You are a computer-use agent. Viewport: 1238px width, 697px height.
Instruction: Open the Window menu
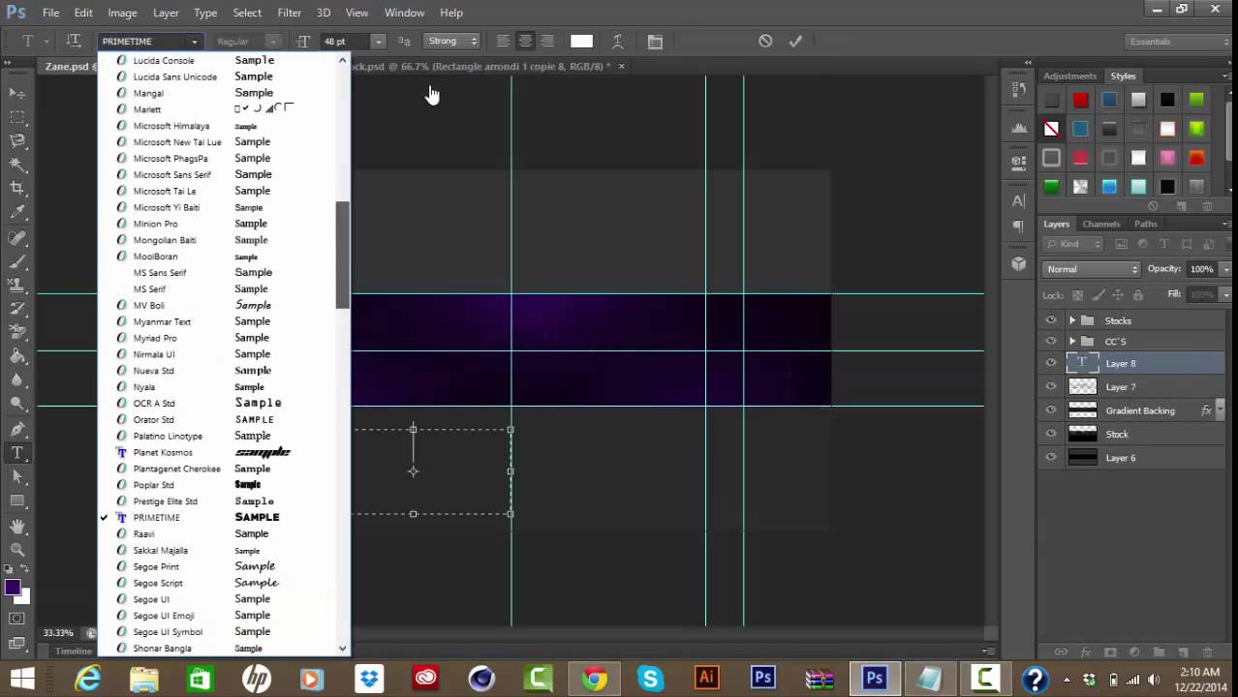pos(404,13)
